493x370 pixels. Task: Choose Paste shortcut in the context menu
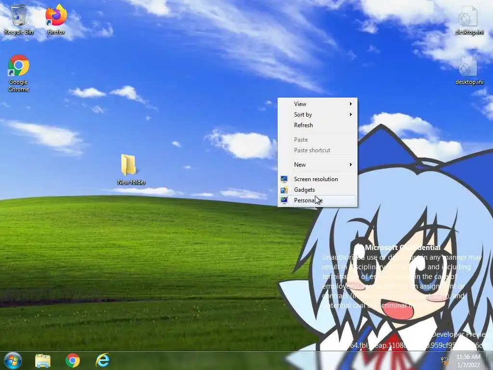pos(318,150)
